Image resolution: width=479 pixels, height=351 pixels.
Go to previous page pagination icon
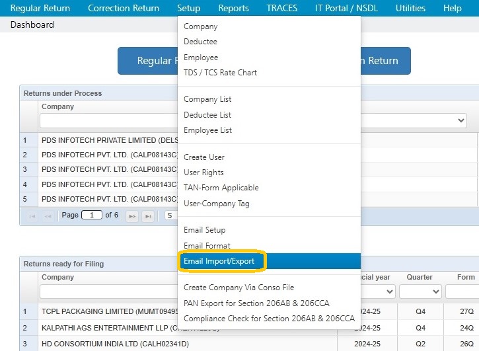click(48, 216)
